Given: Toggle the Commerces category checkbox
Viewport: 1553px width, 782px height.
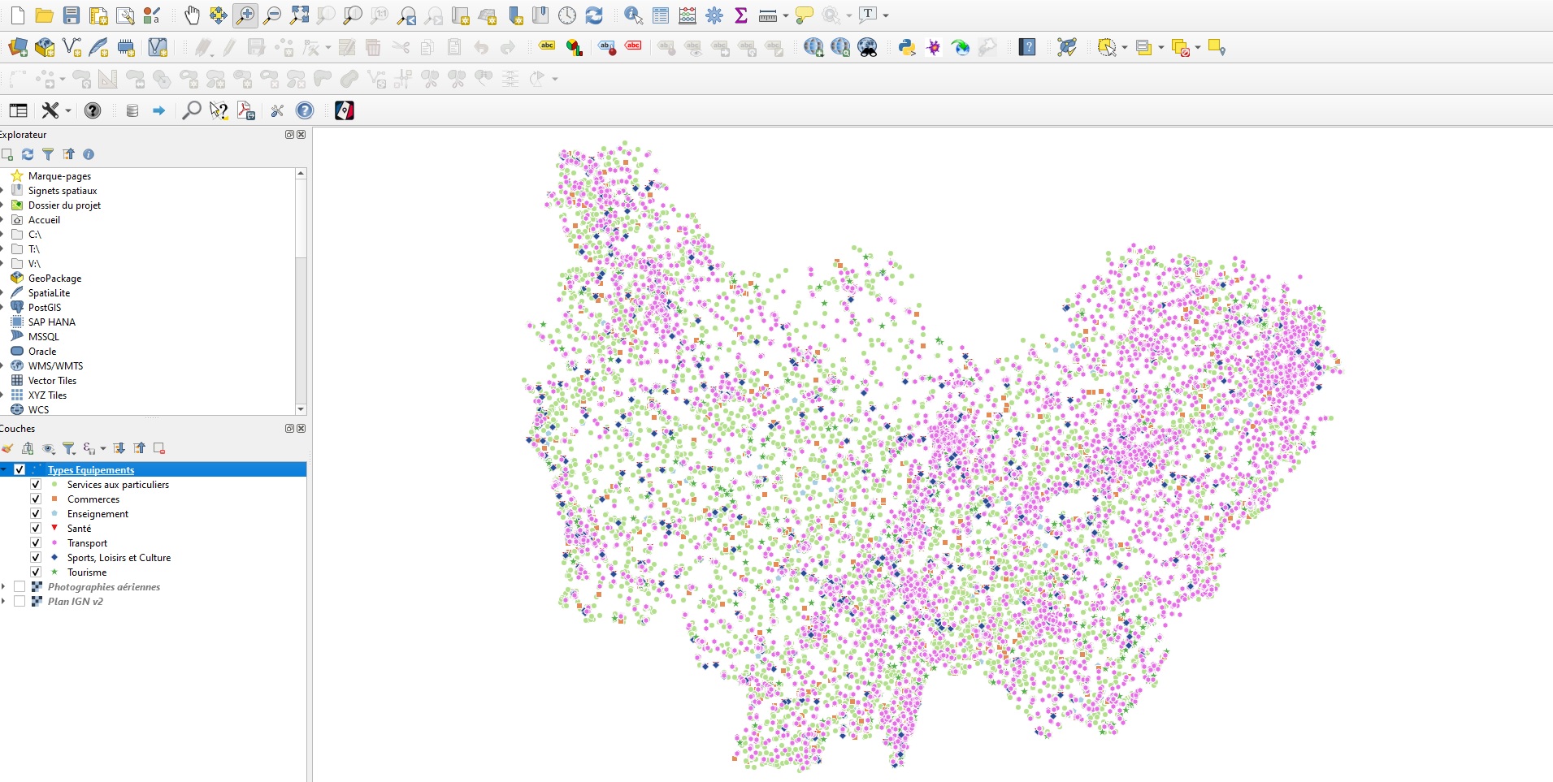Looking at the screenshot, I should [x=36, y=499].
